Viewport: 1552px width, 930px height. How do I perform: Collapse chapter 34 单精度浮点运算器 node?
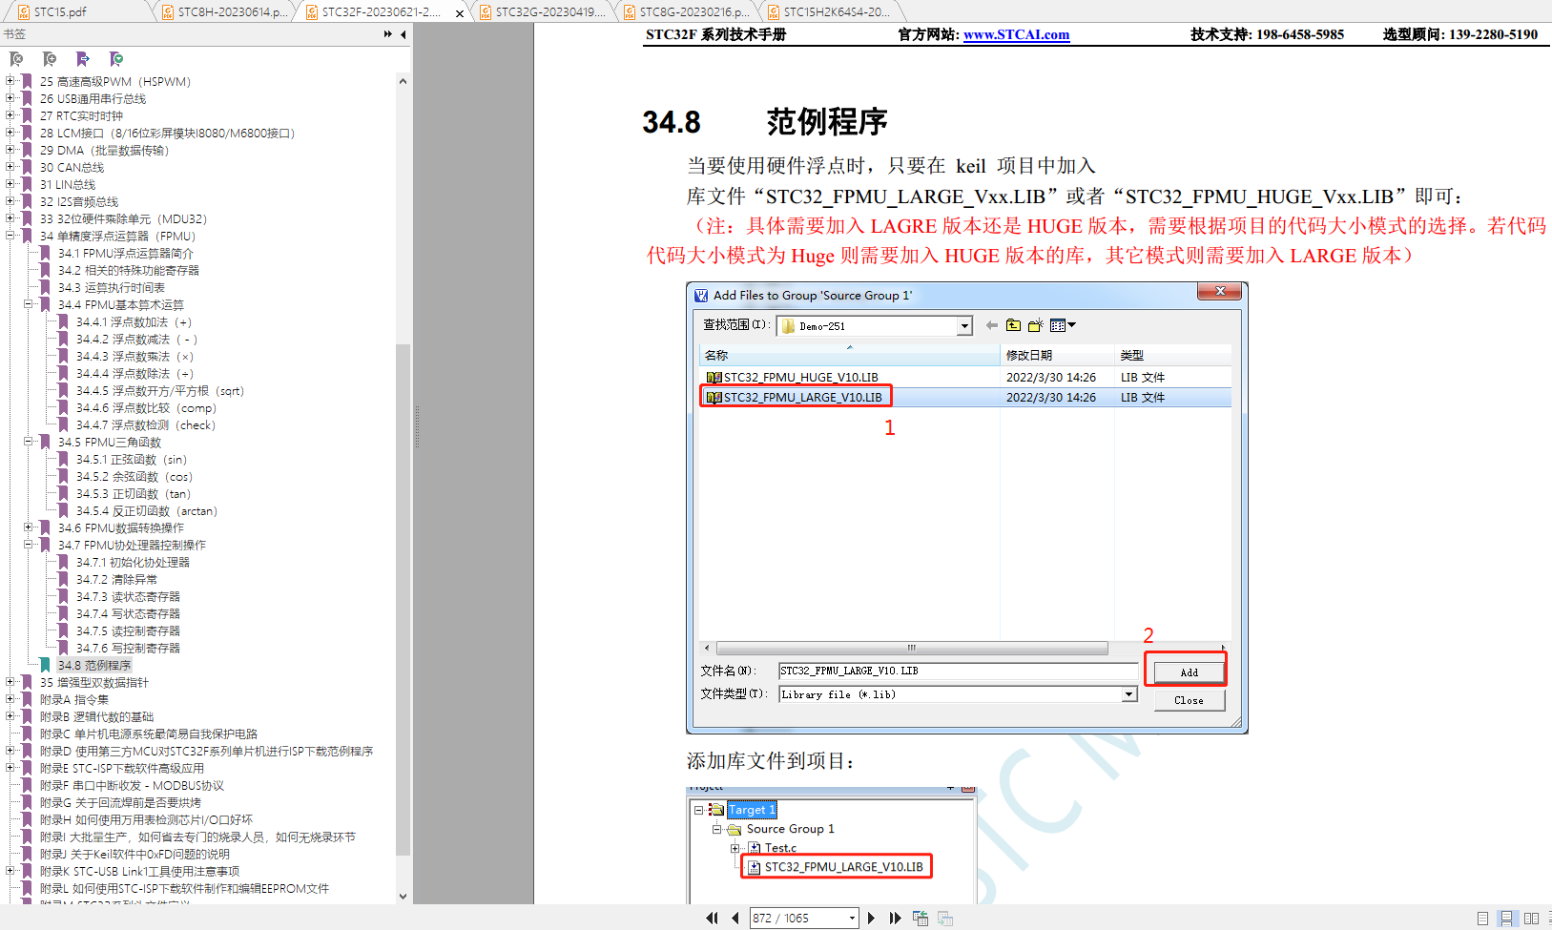click(x=10, y=236)
